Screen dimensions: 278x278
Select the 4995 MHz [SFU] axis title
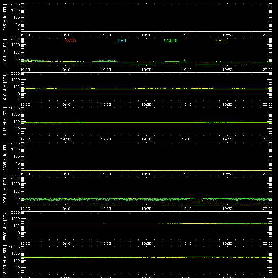coord(5,191)
